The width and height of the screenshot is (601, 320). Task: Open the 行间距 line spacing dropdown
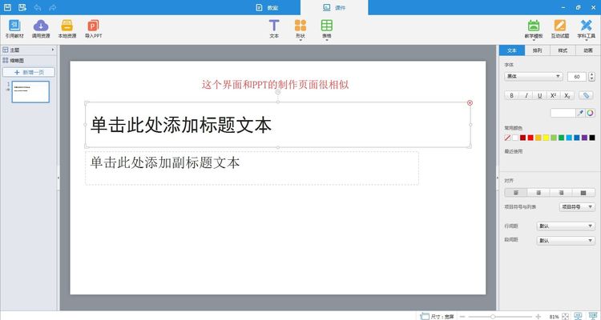[x=565, y=226]
